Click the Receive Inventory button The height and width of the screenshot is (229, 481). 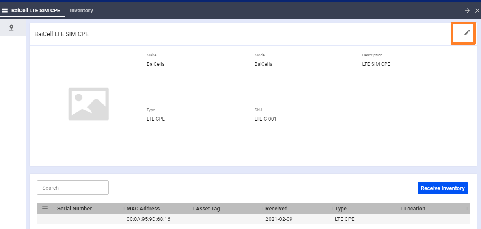pos(443,188)
